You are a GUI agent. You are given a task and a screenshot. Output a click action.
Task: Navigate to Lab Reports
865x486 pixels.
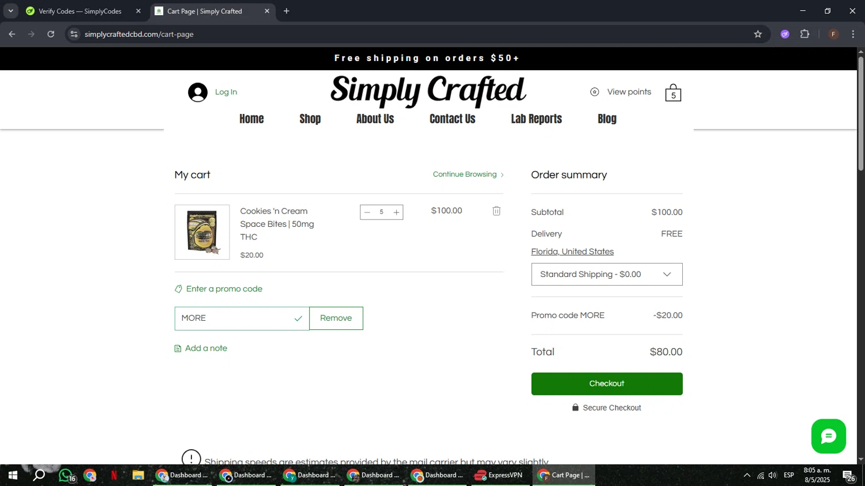tap(536, 119)
